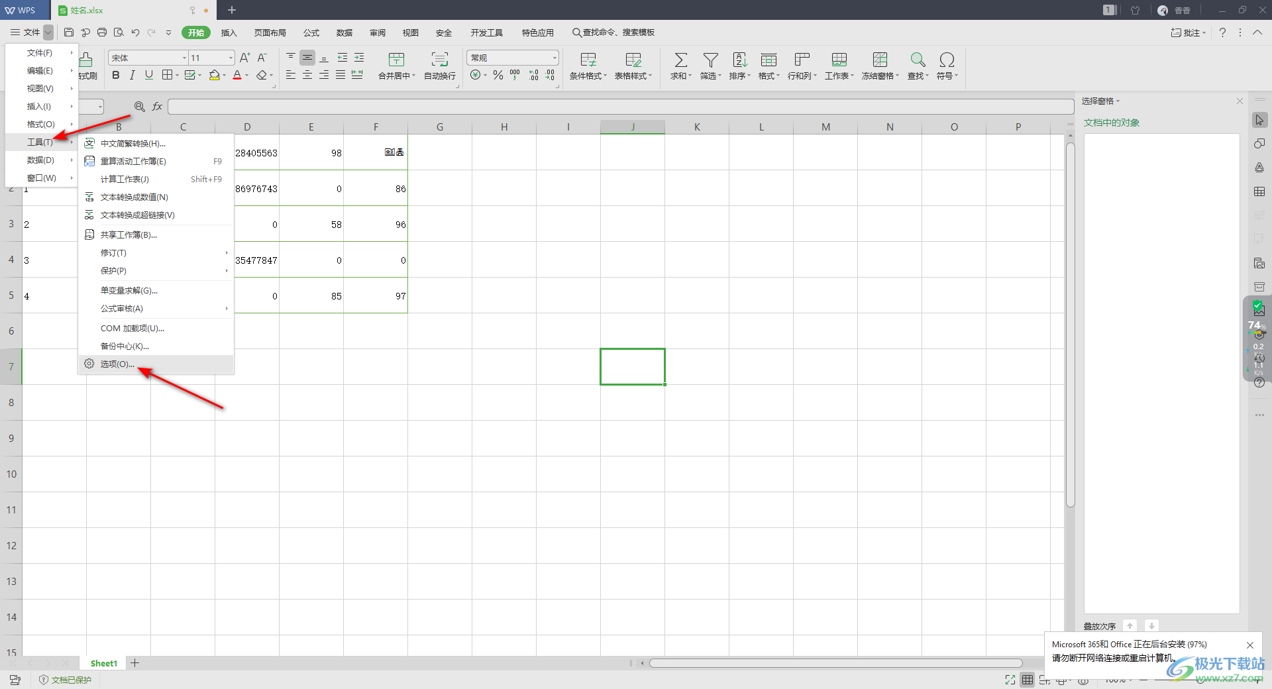Align text to the left
This screenshot has height=689, width=1272.
tap(291, 76)
